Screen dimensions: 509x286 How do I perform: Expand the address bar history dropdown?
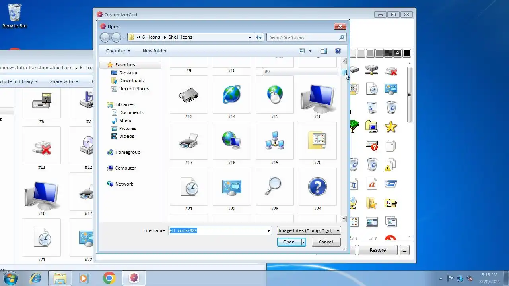click(250, 37)
